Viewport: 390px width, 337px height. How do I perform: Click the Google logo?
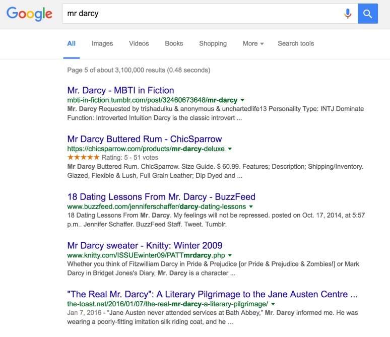click(29, 14)
